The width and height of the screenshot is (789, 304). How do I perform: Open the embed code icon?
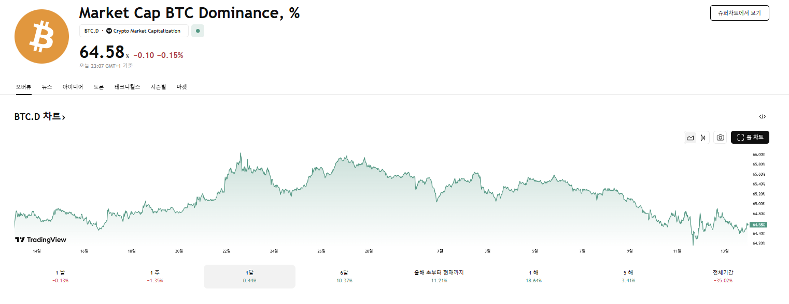(x=762, y=117)
